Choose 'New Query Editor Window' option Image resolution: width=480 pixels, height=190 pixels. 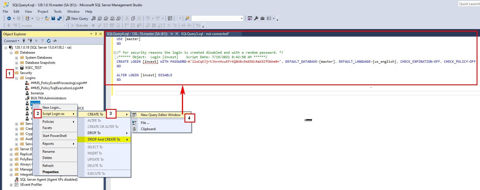161,115
